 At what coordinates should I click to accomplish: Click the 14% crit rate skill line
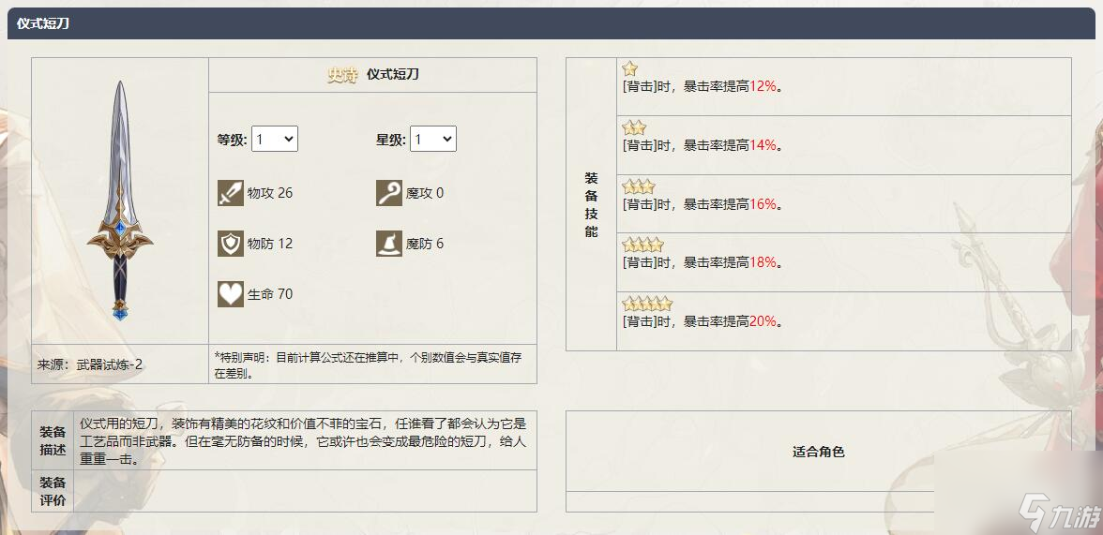pyautogui.click(x=703, y=145)
